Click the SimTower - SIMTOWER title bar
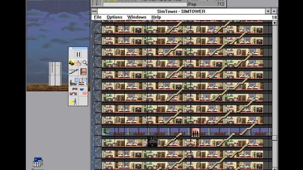The height and width of the screenshot is (170, 303). point(181,11)
